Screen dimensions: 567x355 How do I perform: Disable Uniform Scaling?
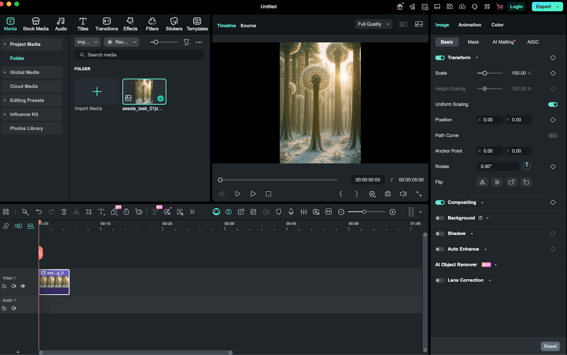tap(552, 104)
